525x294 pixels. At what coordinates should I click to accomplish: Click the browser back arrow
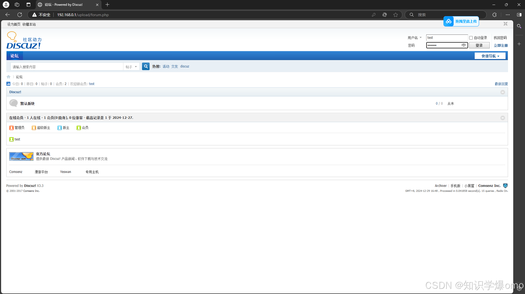[8, 15]
